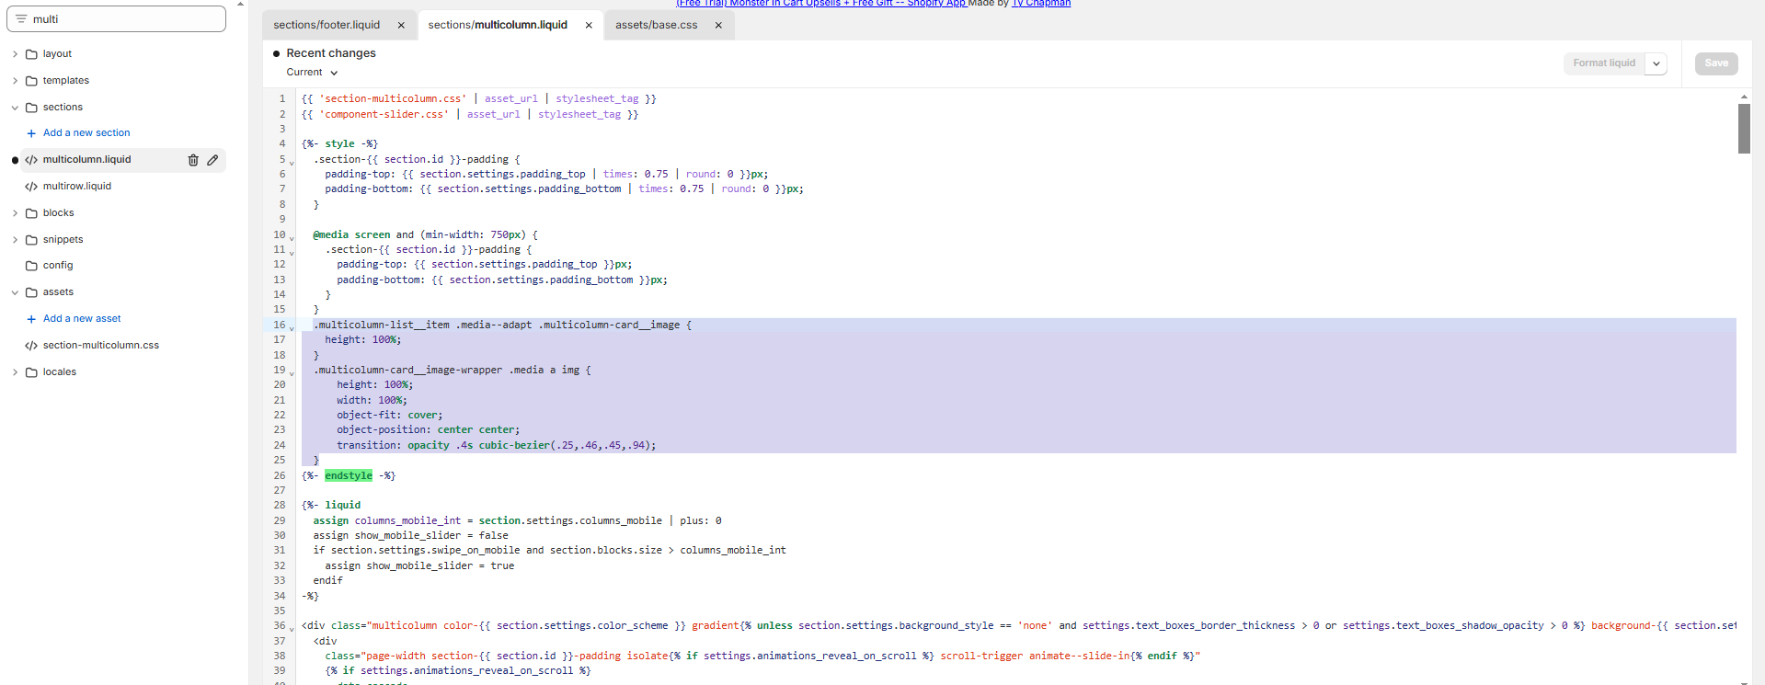Screen dimensions: 1765x685
Task: Fold the code block at line 19
Action: tap(292, 372)
